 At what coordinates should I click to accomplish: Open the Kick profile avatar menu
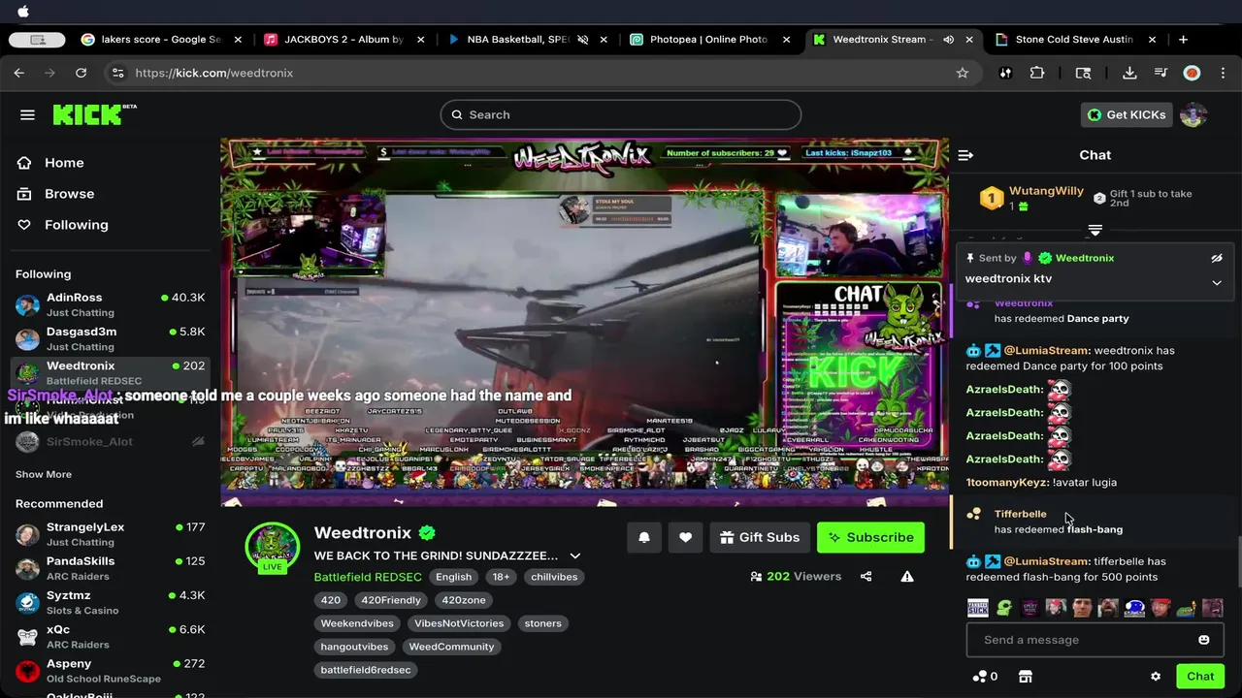click(x=1193, y=114)
